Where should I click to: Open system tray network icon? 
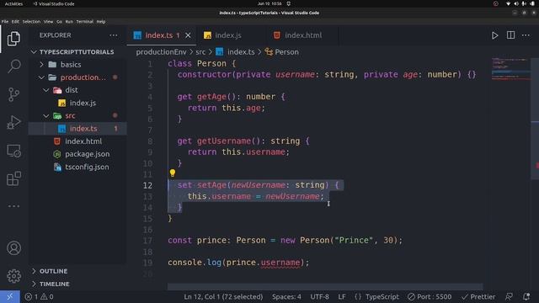coord(508,3)
